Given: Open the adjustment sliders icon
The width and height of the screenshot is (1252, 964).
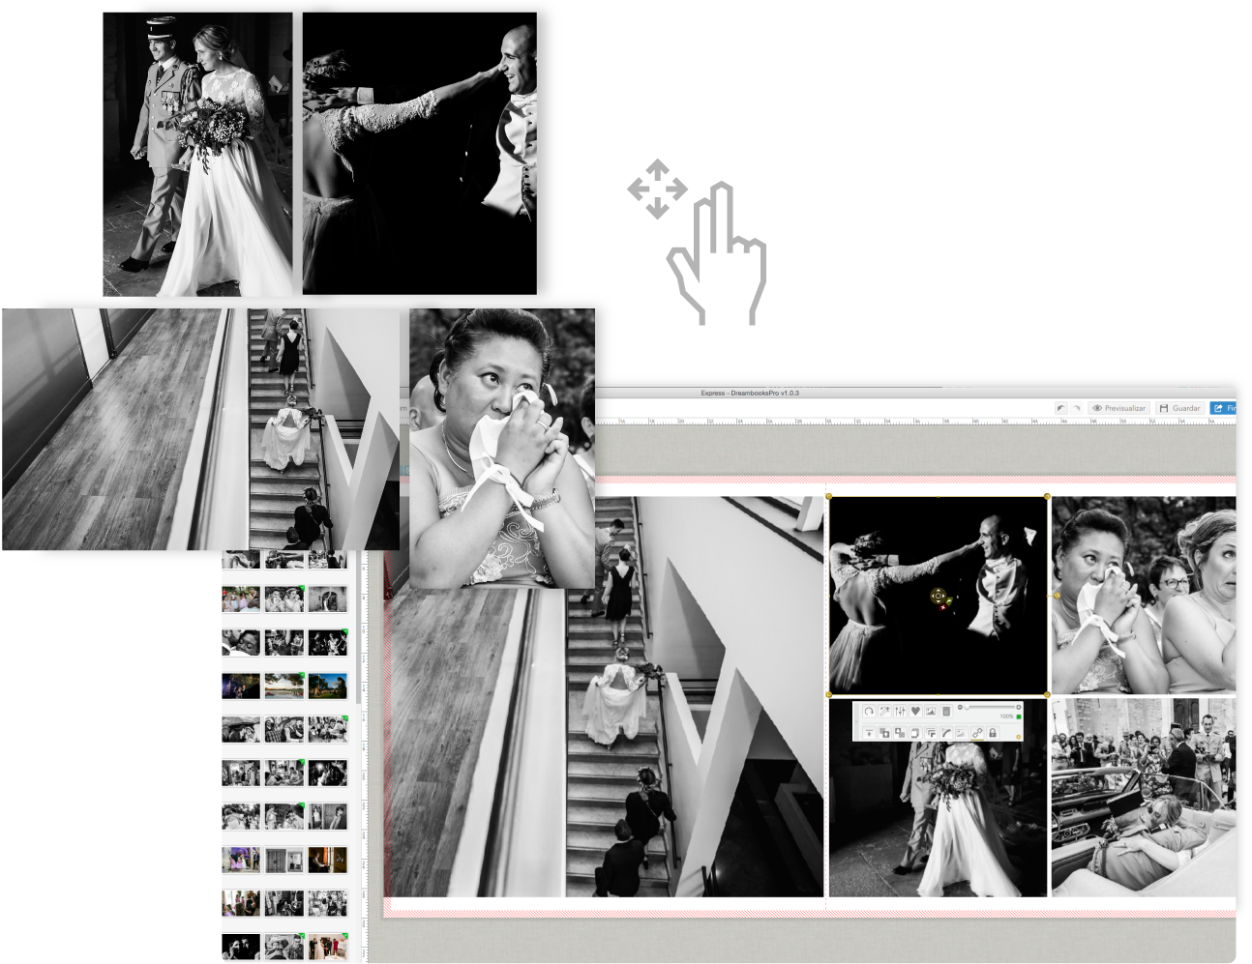Looking at the screenshot, I should pyautogui.click(x=900, y=711).
